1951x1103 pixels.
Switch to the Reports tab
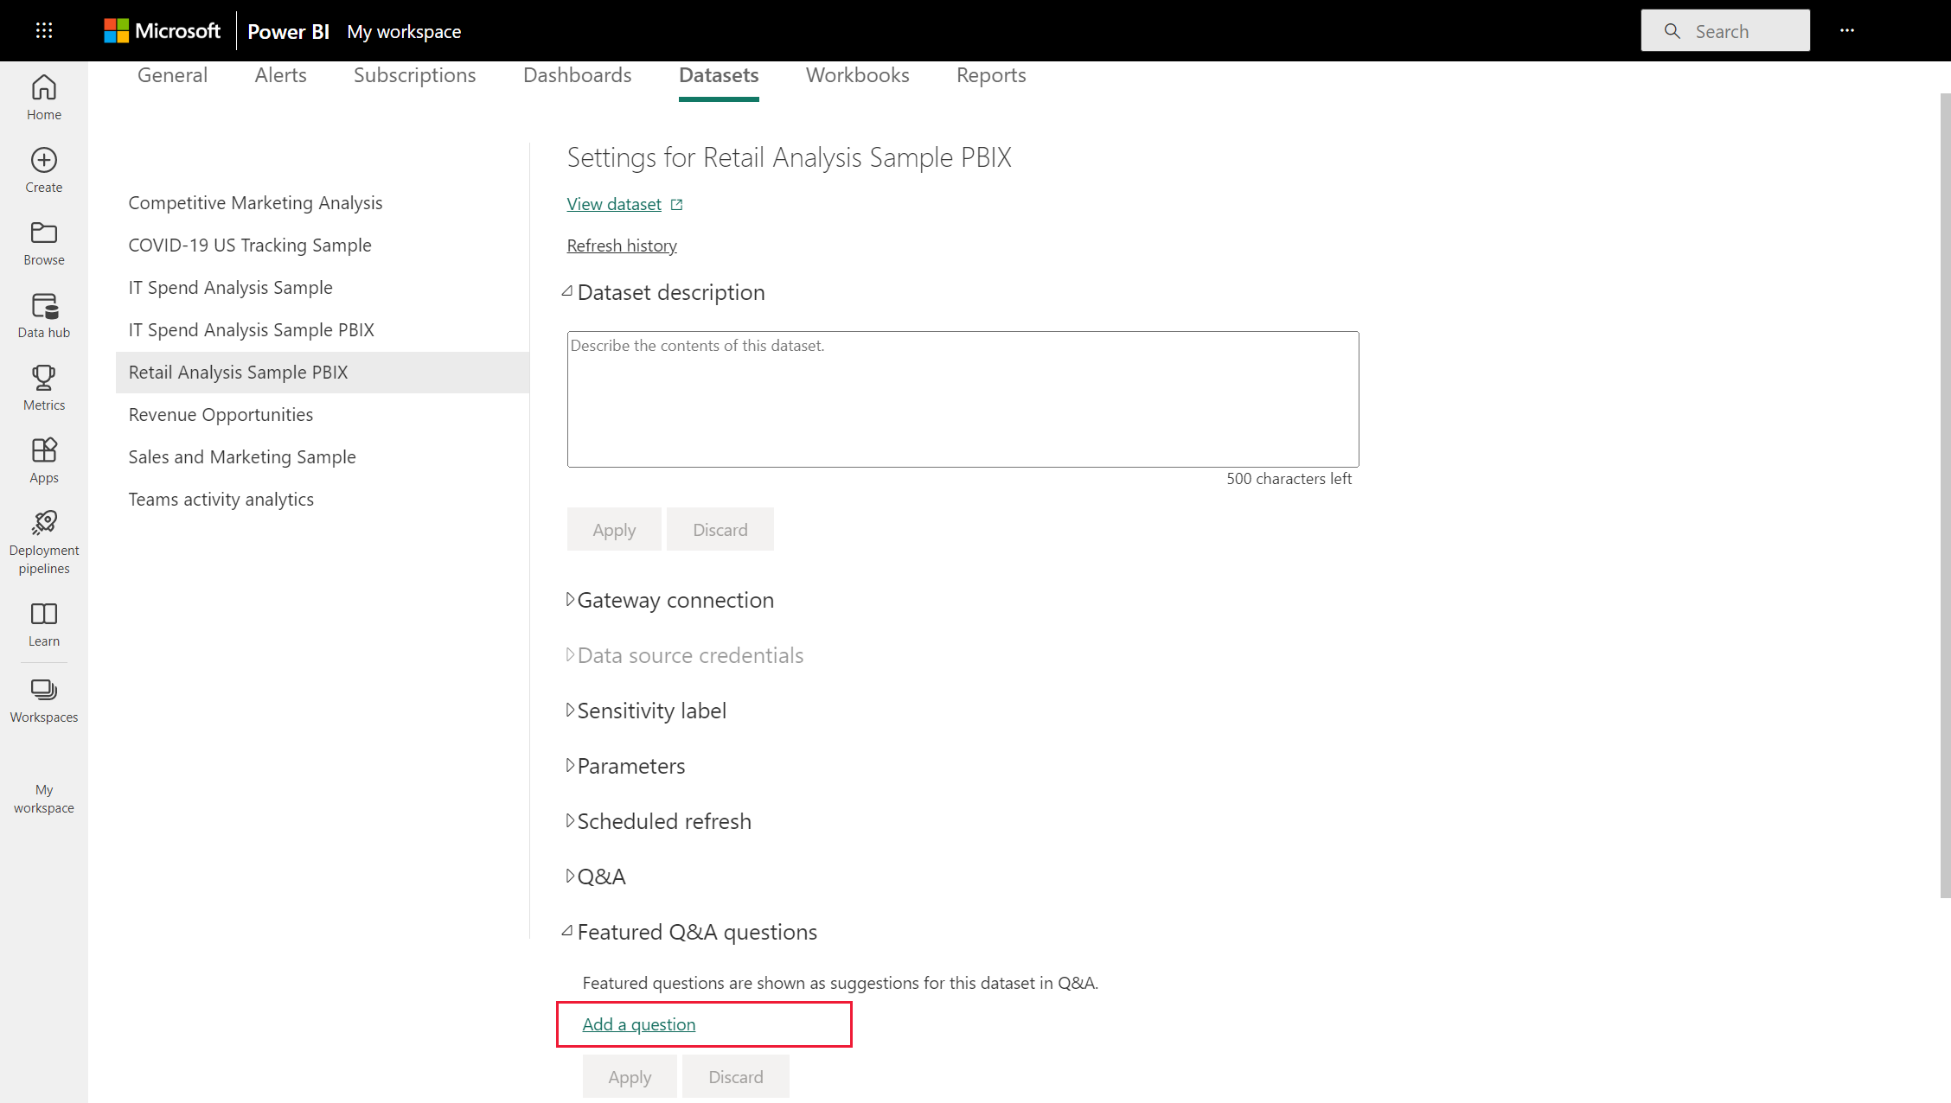coord(992,75)
